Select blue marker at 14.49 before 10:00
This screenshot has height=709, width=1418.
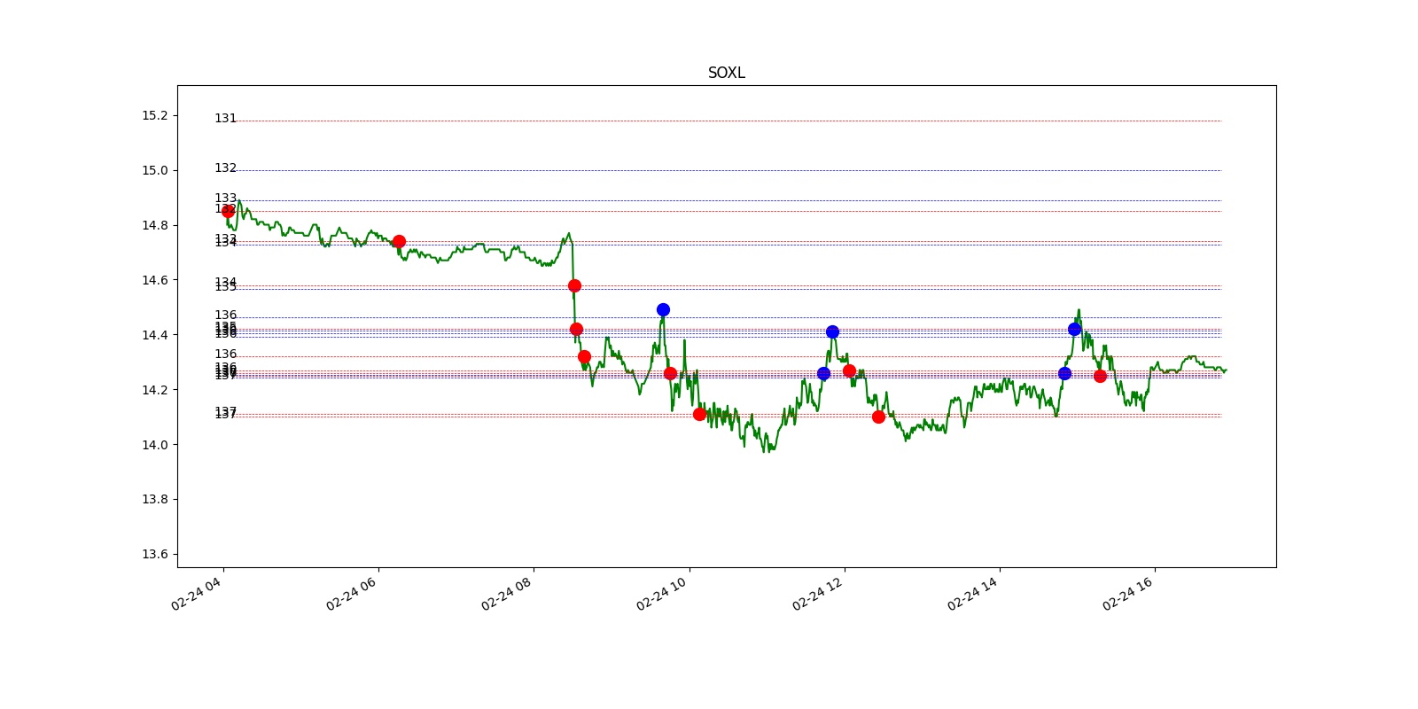663,309
